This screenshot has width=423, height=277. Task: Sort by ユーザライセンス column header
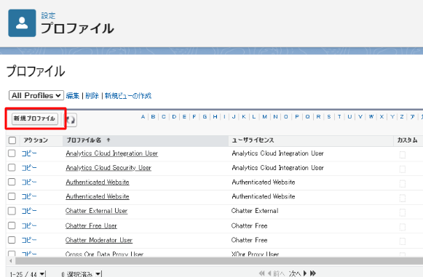coord(253,140)
